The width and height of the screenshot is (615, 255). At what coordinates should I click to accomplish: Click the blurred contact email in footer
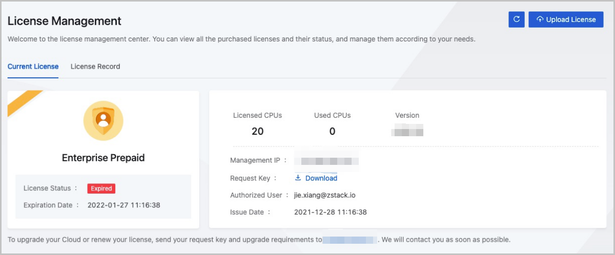350,240
